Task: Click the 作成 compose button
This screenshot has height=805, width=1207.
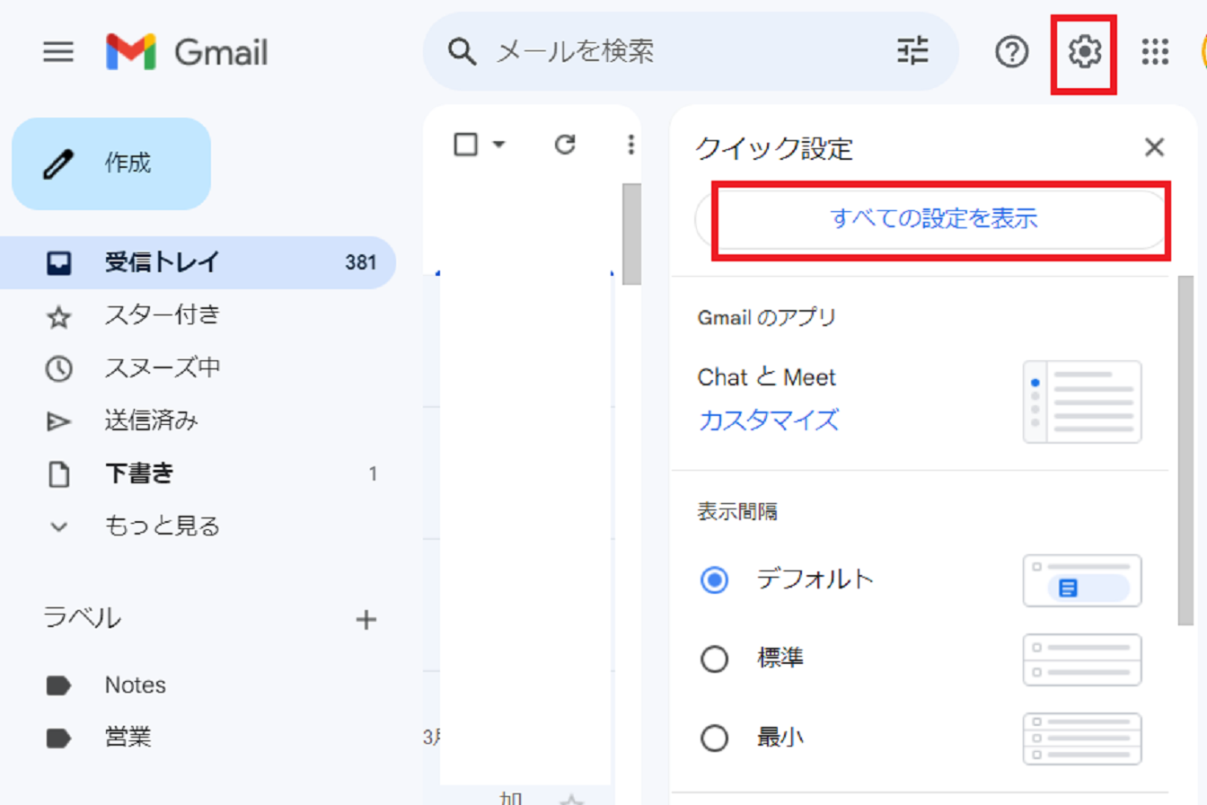Action: tap(111, 164)
